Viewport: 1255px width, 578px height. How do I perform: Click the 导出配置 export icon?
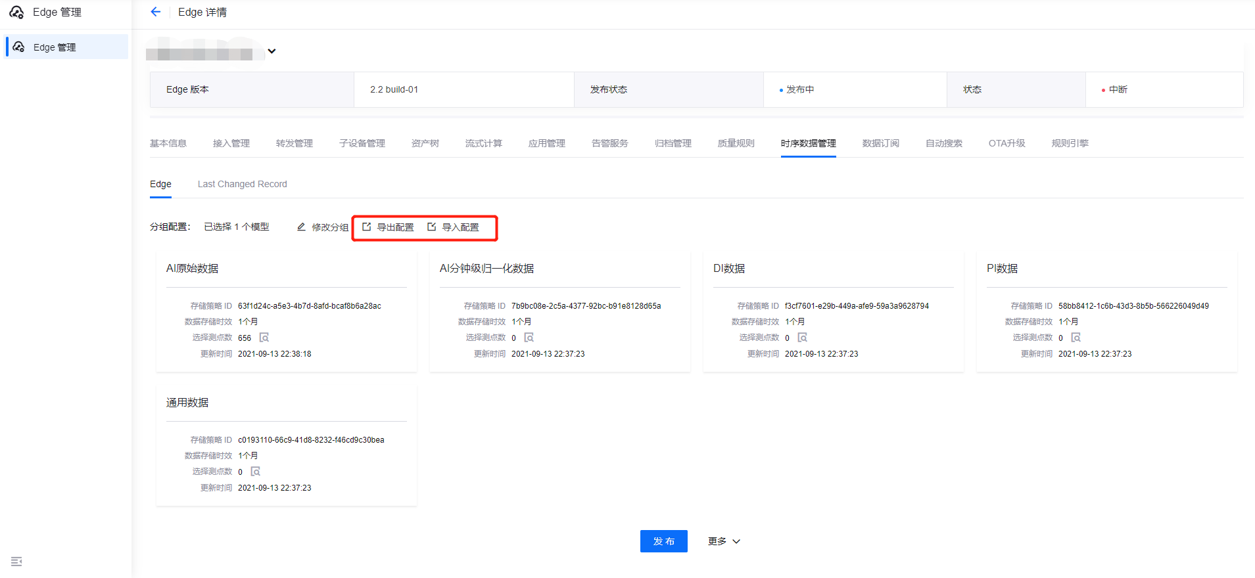pos(367,227)
